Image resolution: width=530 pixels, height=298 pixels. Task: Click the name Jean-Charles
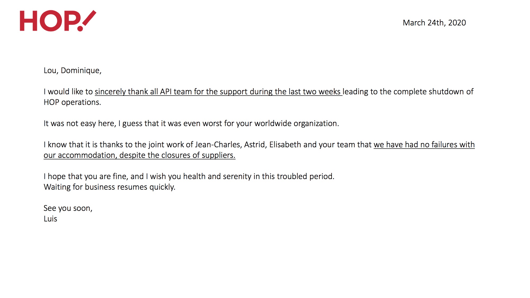[218, 145]
